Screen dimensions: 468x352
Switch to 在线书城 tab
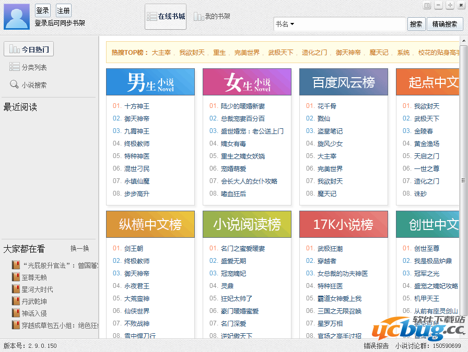(x=166, y=17)
